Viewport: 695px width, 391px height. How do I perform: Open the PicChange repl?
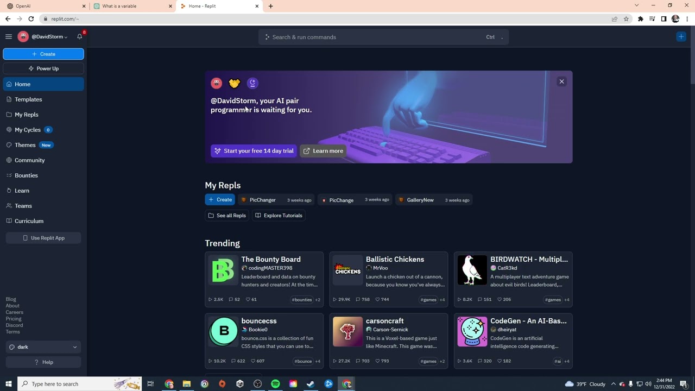click(355, 200)
